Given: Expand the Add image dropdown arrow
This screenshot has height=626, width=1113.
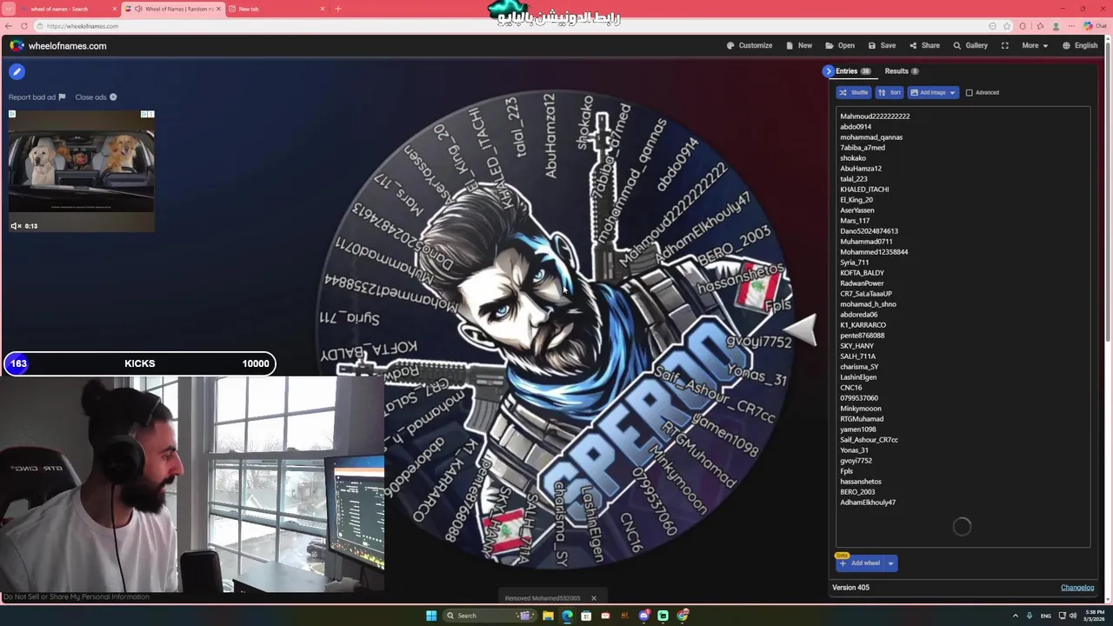Looking at the screenshot, I should (x=952, y=92).
